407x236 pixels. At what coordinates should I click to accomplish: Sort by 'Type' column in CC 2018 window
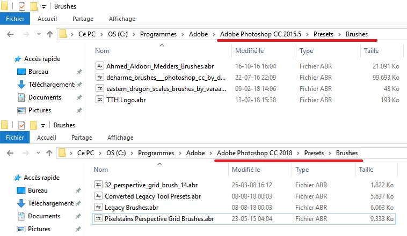click(x=302, y=170)
